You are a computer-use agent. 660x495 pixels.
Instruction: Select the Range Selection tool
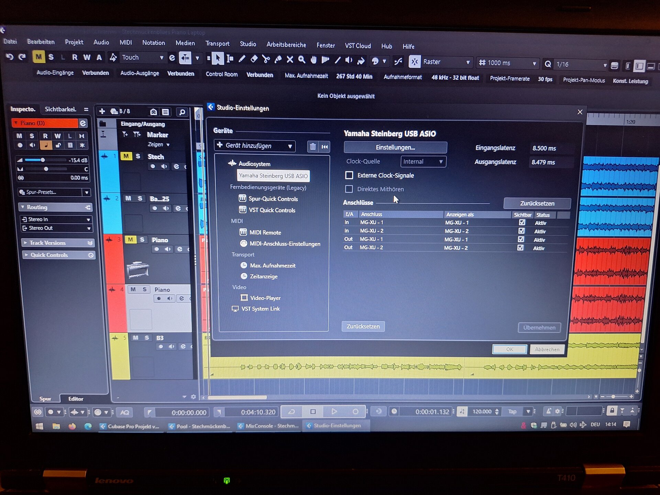[230, 59]
